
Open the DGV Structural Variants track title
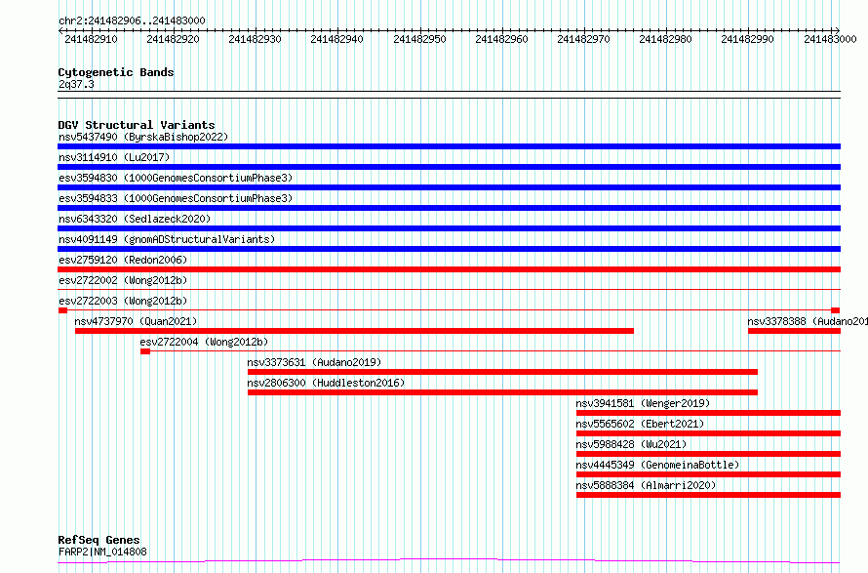pyautogui.click(x=137, y=125)
